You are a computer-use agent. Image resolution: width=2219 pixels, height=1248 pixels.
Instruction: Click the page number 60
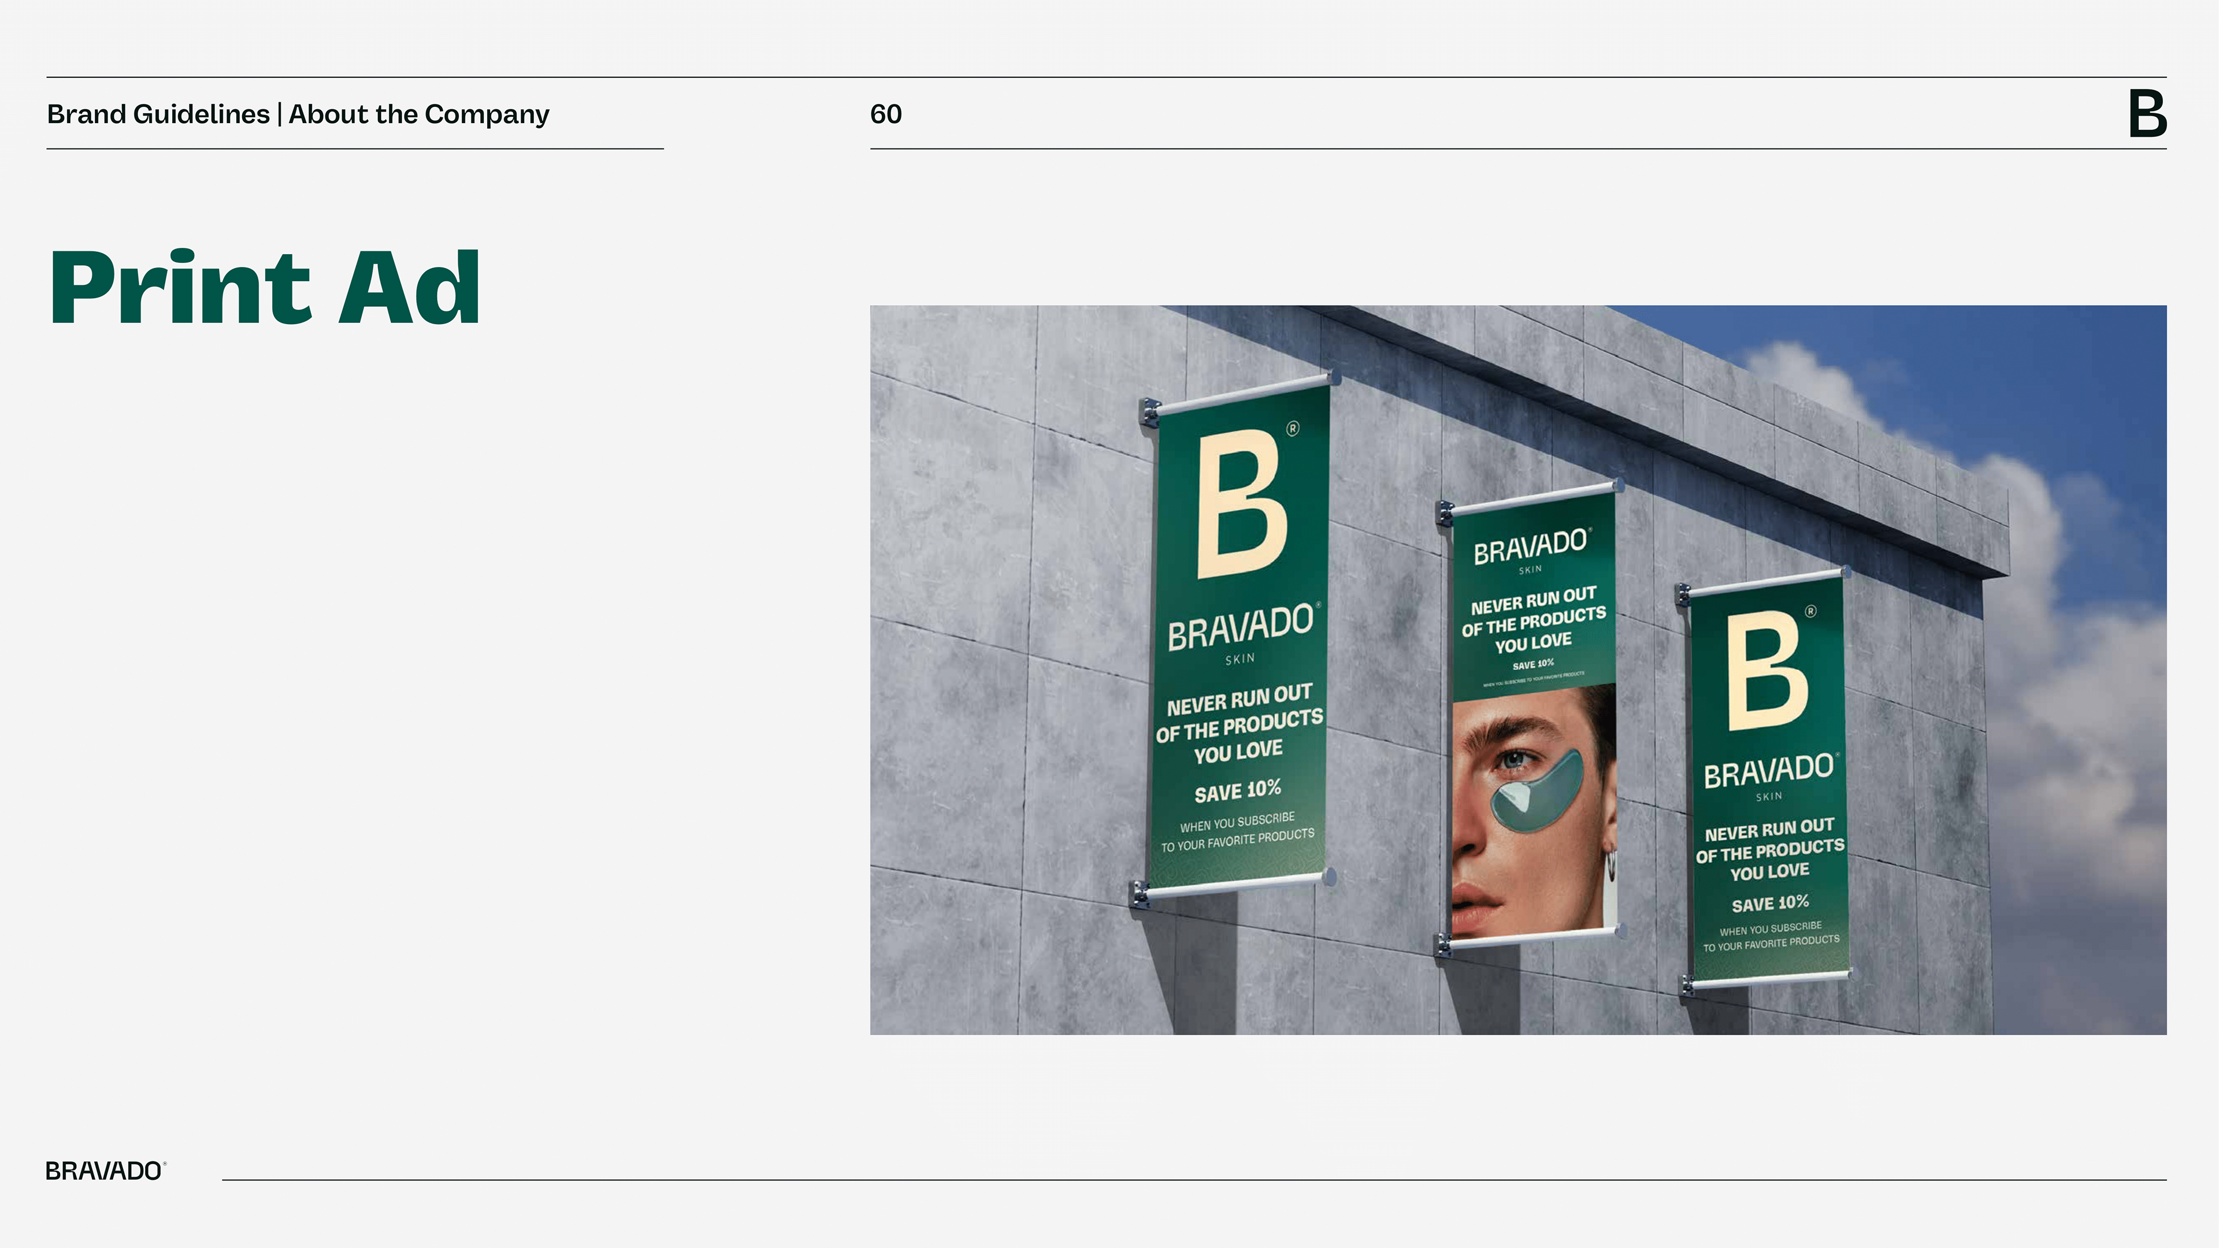[x=885, y=114]
